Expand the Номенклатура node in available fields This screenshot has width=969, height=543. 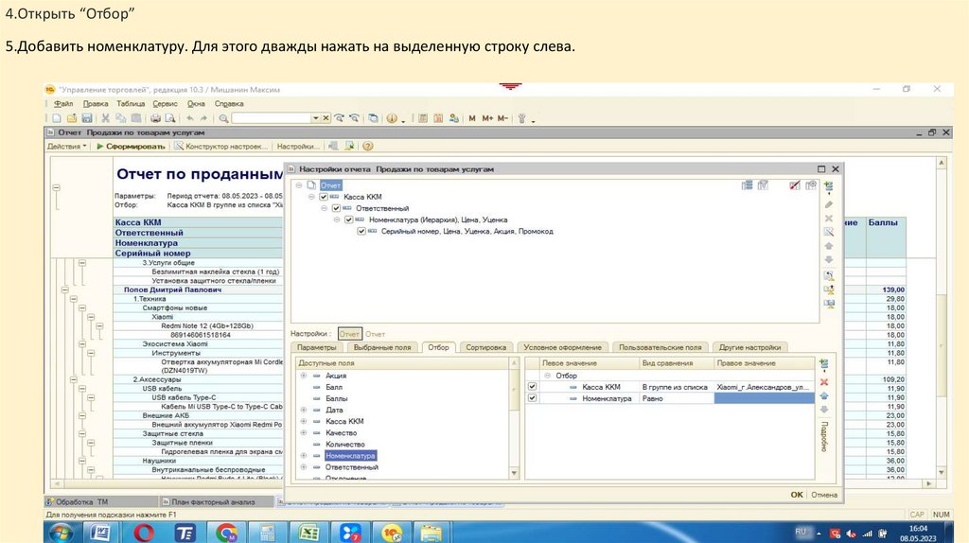303,456
